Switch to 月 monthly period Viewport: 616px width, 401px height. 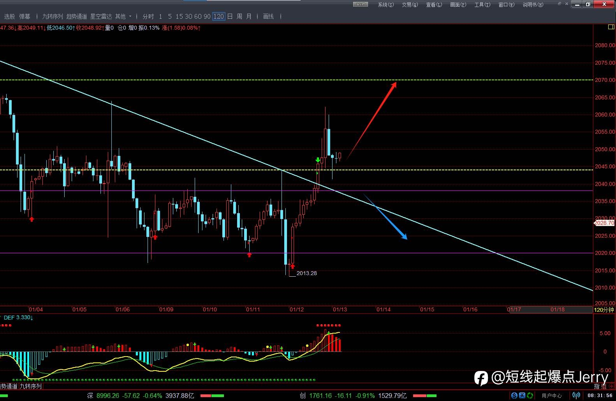tap(249, 16)
